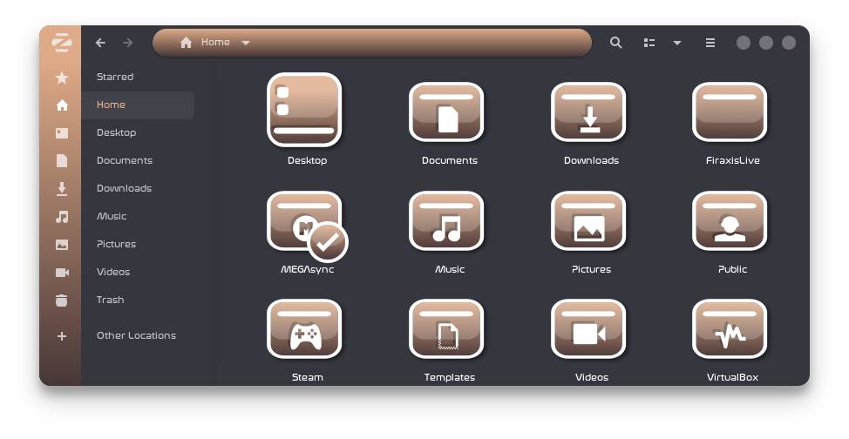
Task: Click the Zorin logo icon in the sidebar strip
Action: point(62,42)
